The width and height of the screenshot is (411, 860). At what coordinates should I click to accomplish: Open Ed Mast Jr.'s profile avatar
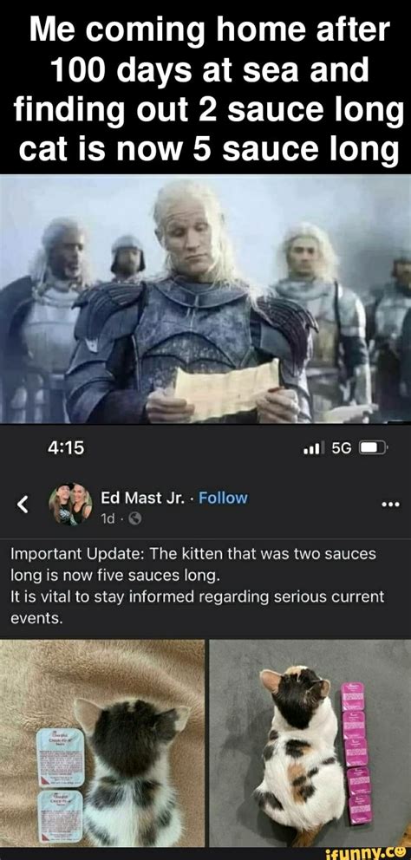(x=70, y=504)
